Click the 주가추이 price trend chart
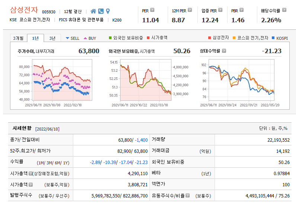The image size is (296, 206). click(x=62, y=80)
